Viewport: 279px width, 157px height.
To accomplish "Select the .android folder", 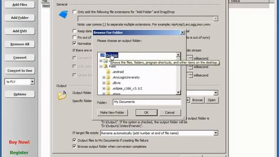I will pyautogui.click(x=118, y=72).
